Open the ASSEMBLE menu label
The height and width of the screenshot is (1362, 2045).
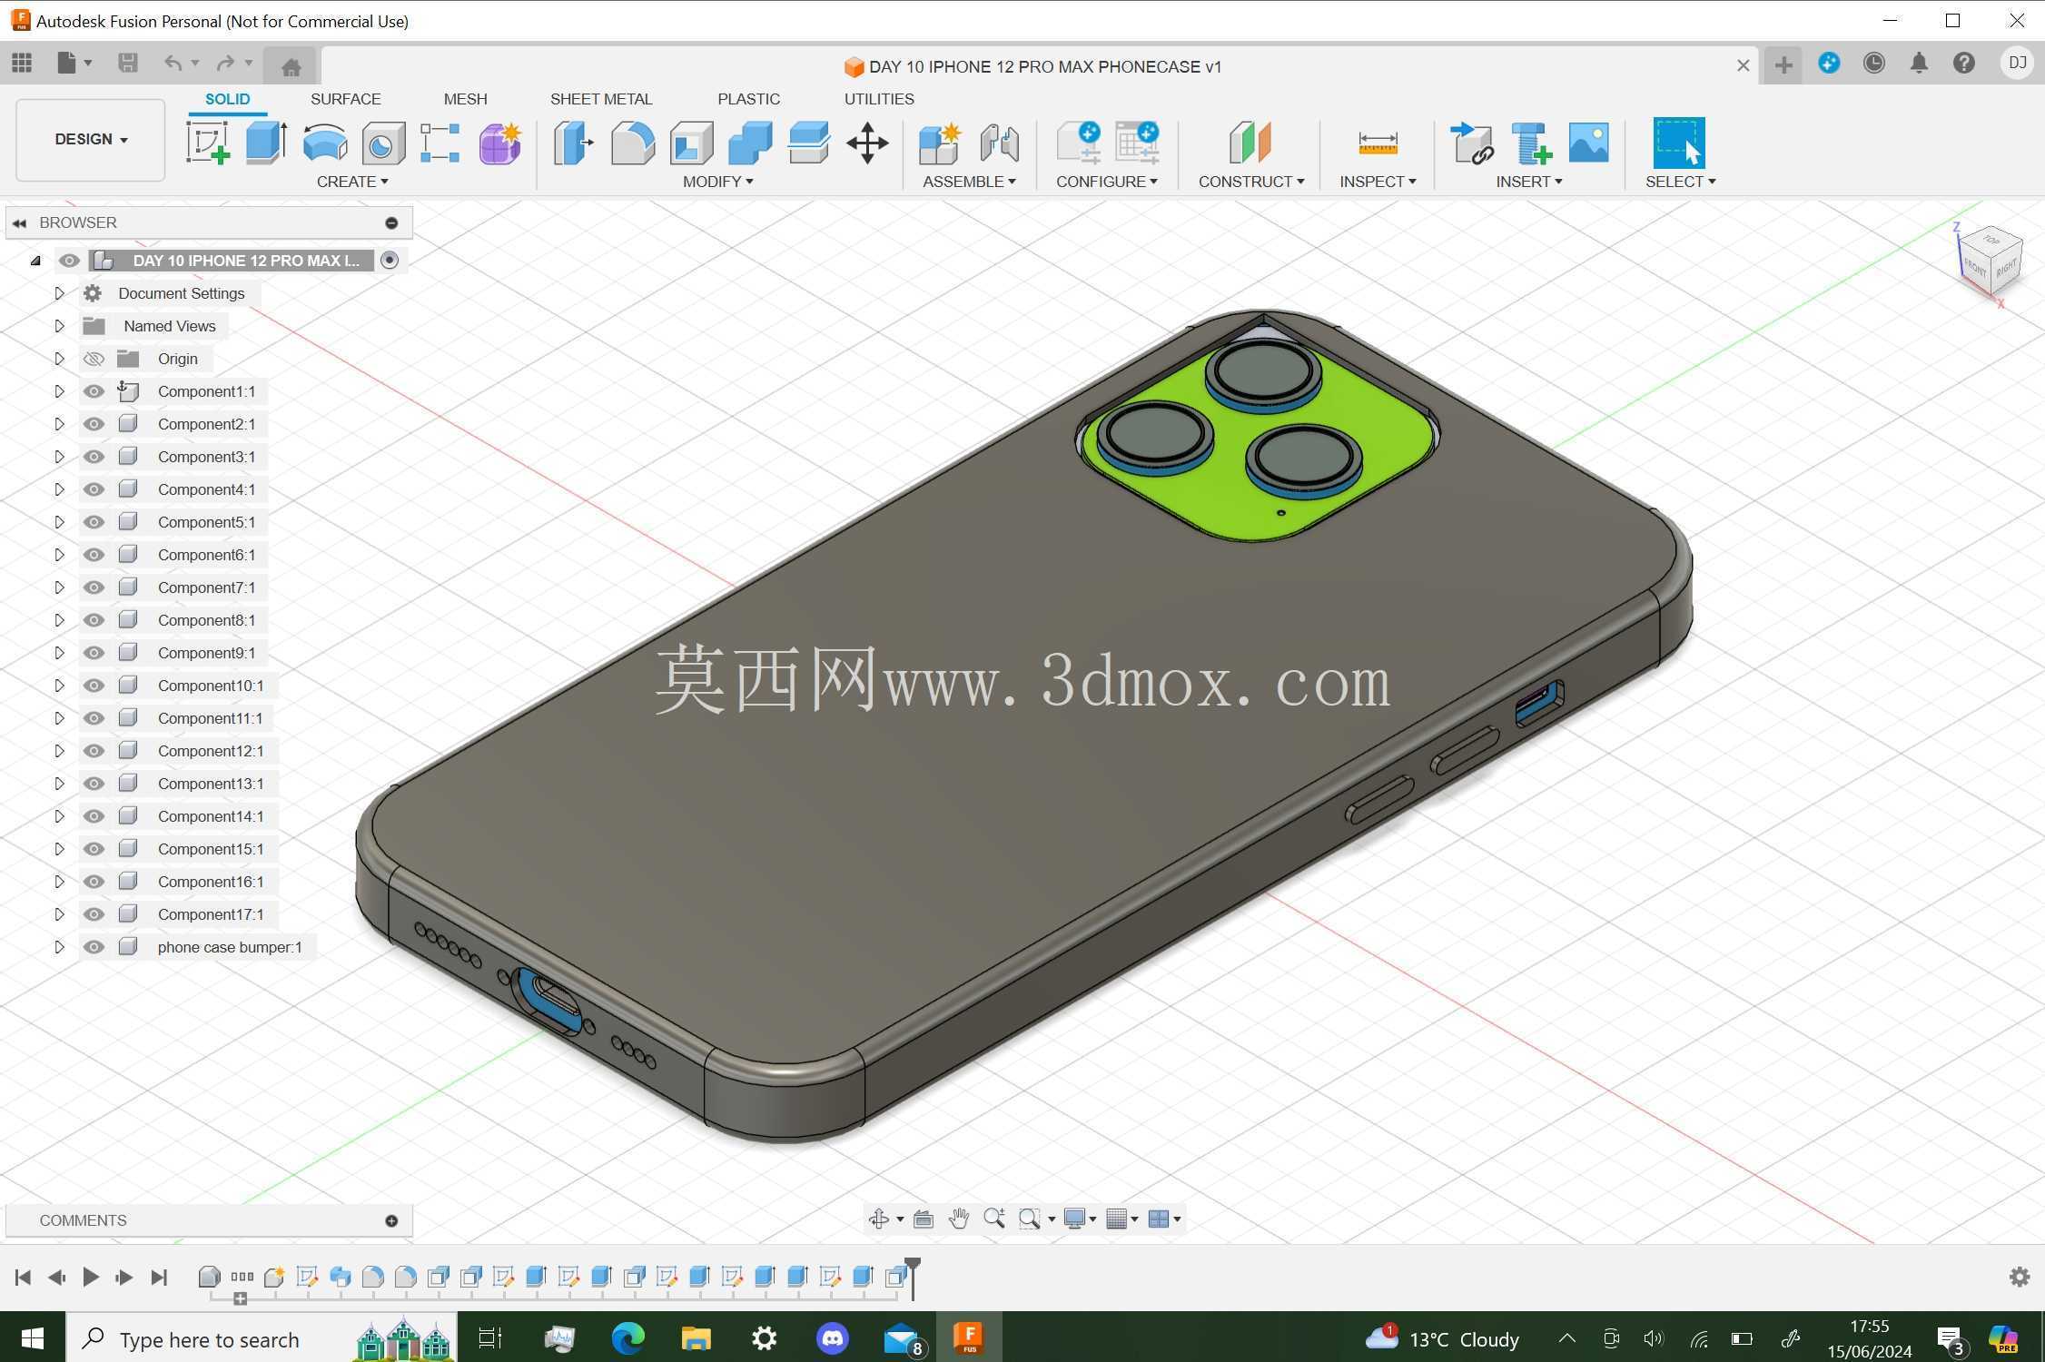click(x=969, y=182)
